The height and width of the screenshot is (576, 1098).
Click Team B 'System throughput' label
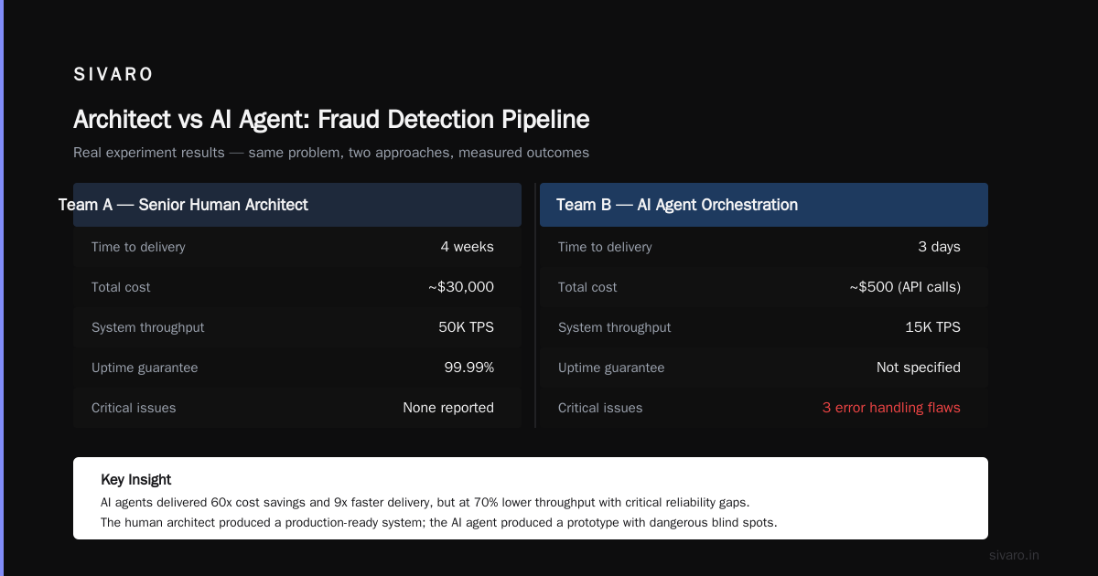point(615,327)
